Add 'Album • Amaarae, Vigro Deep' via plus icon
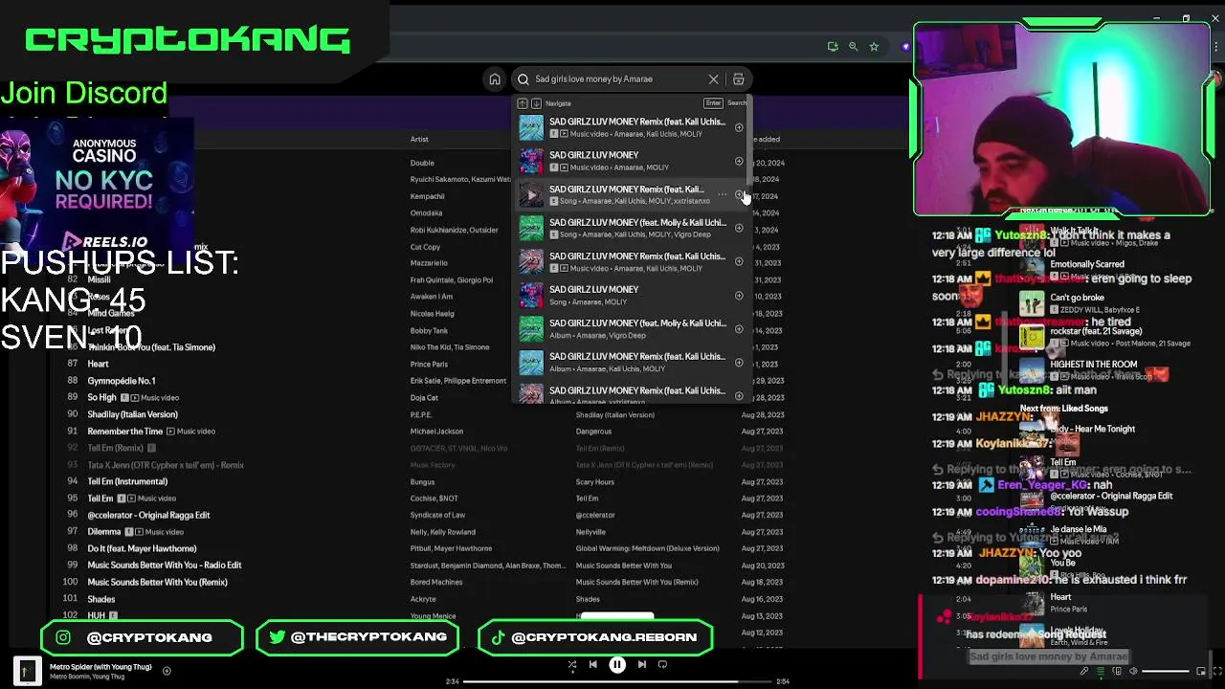The image size is (1225, 689). [739, 329]
